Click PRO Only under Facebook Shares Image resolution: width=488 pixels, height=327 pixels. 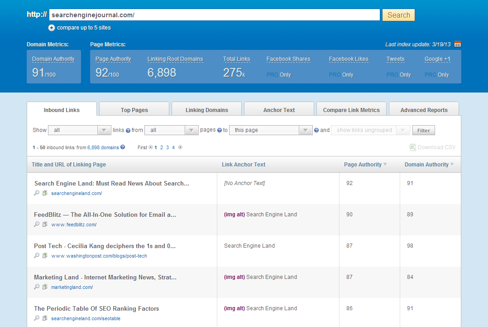click(x=278, y=75)
